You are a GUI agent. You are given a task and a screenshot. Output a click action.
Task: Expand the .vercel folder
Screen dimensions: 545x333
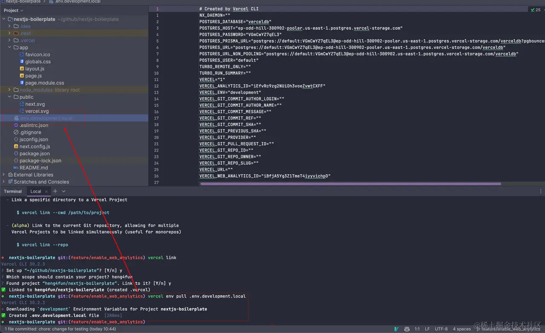coord(9,40)
